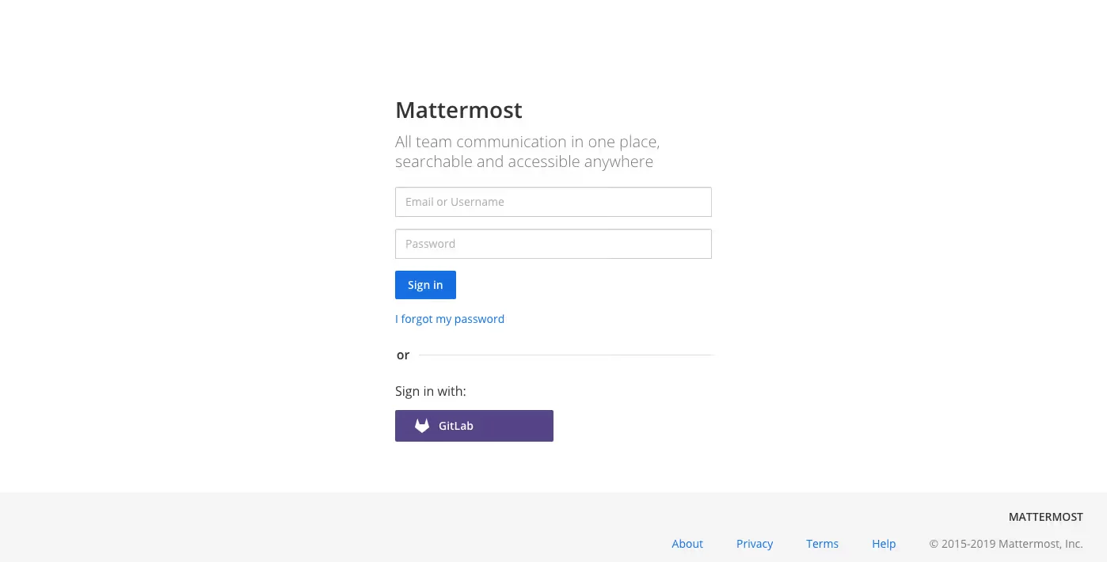Click the GitLab fox logo icon
The height and width of the screenshot is (562, 1107).
422,426
